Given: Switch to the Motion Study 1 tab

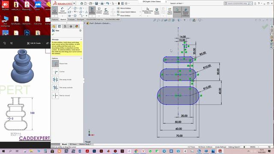Looking at the screenshot, I should tap(85, 144).
